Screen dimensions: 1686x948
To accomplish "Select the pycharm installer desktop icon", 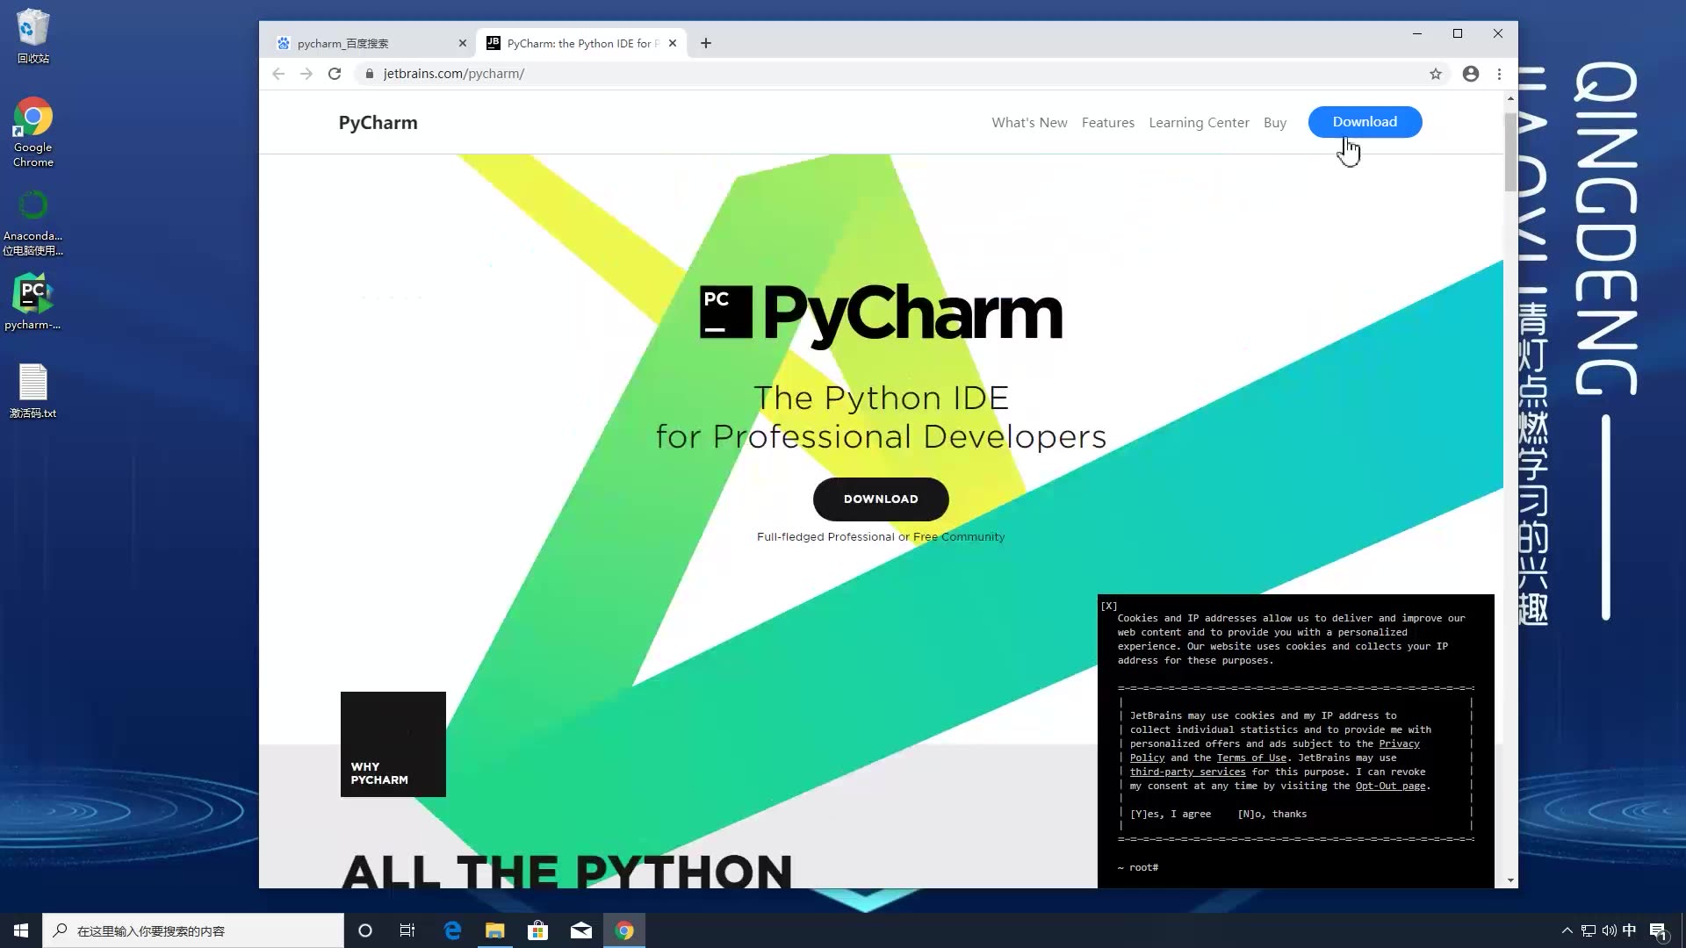I will coord(33,302).
